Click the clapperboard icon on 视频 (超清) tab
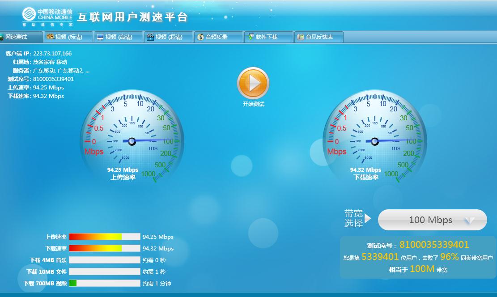This screenshot has height=297, width=497. pyautogui.click(x=150, y=37)
